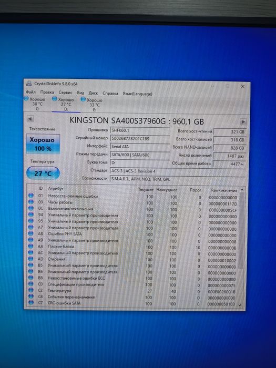
Task: Click the serial number field
Action: 140,139
